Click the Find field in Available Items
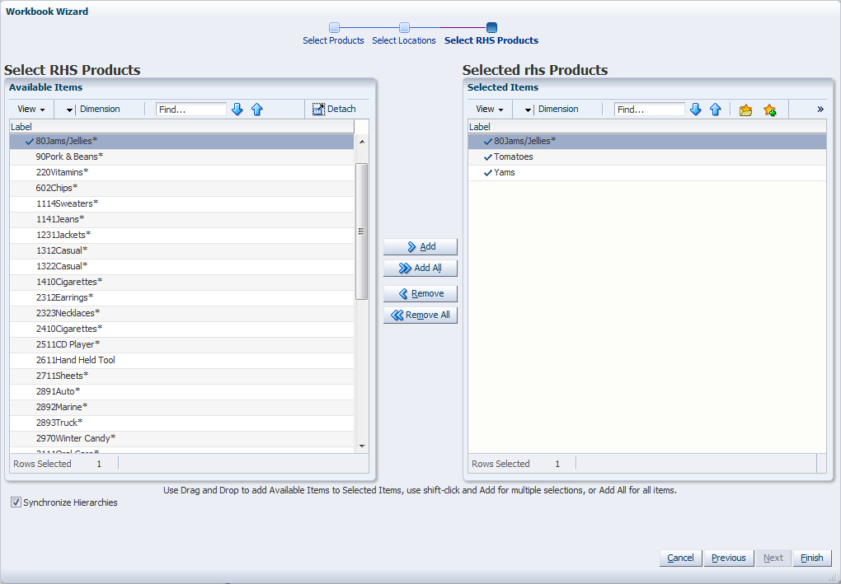Screen dimensions: 841x584 (x=191, y=110)
